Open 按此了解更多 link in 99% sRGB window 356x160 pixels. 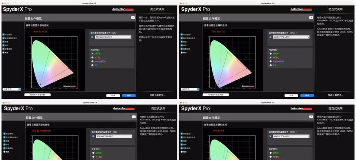(157, 95)
